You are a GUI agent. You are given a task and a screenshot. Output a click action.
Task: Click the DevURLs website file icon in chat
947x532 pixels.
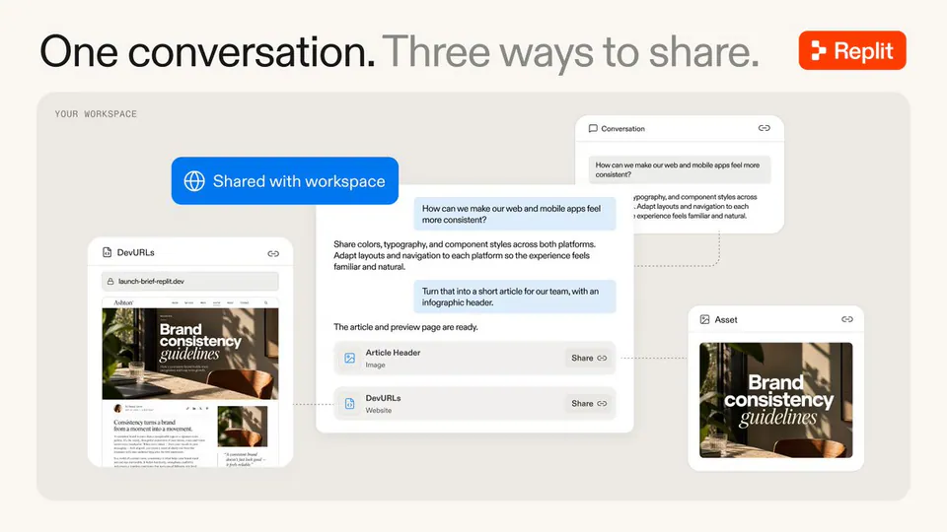pyautogui.click(x=349, y=404)
